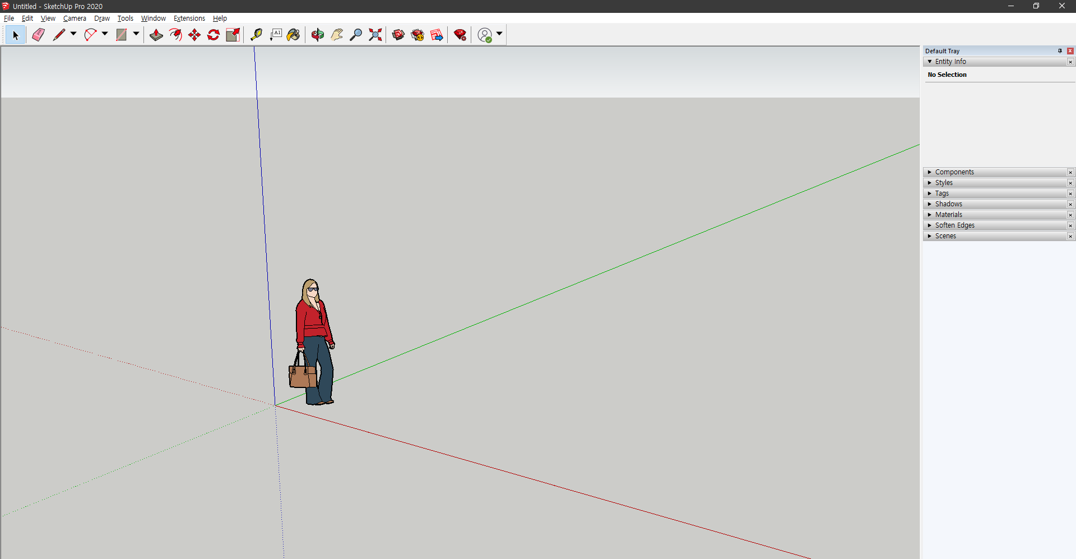Expand the Shadows panel

[x=930, y=204]
